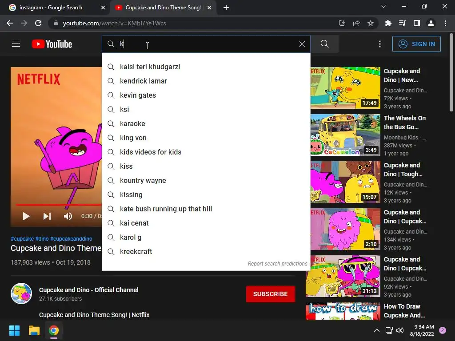455x341 pixels.
Task: Select suggestion "ksi"
Action: [206, 109]
